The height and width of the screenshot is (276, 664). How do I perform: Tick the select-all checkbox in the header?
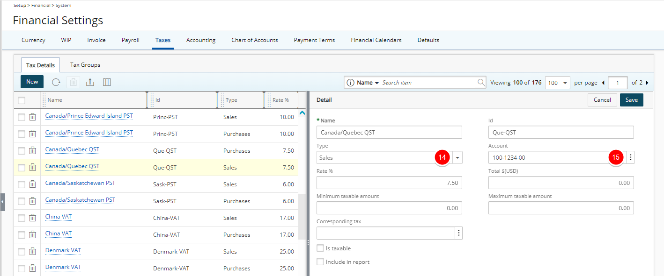(22, 100)
